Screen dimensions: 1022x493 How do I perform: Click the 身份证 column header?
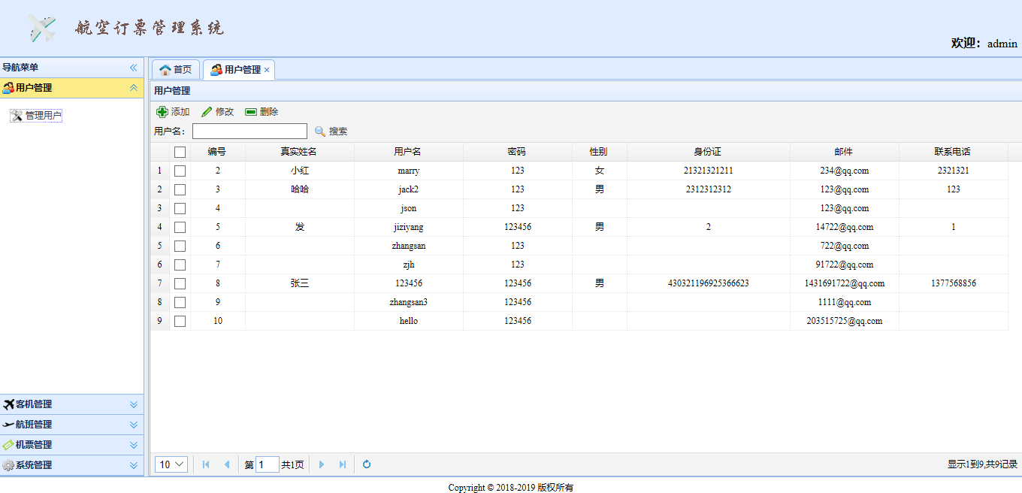tap(708, 152)
